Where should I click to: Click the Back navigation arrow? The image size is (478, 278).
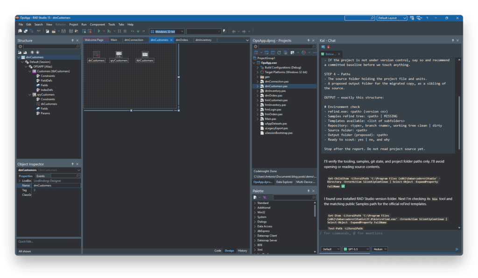coord(234,31)
